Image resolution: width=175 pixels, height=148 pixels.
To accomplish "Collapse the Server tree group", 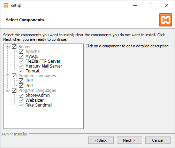I will coord(7,47).
